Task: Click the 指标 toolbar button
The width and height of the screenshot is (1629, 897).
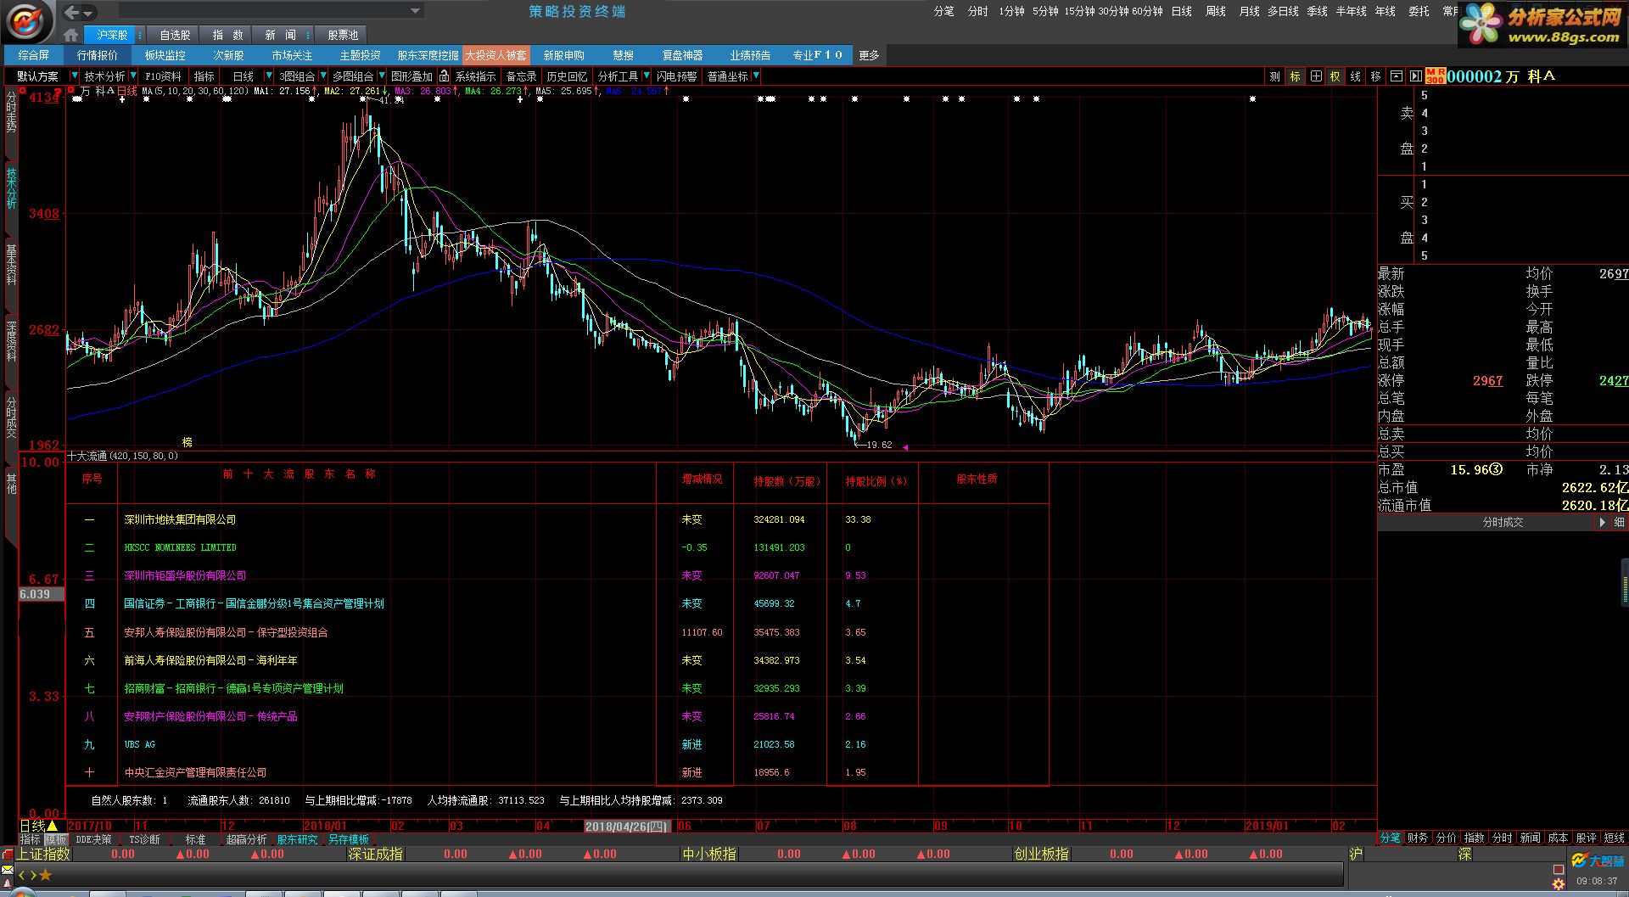Action: click(x=204, y=76)
